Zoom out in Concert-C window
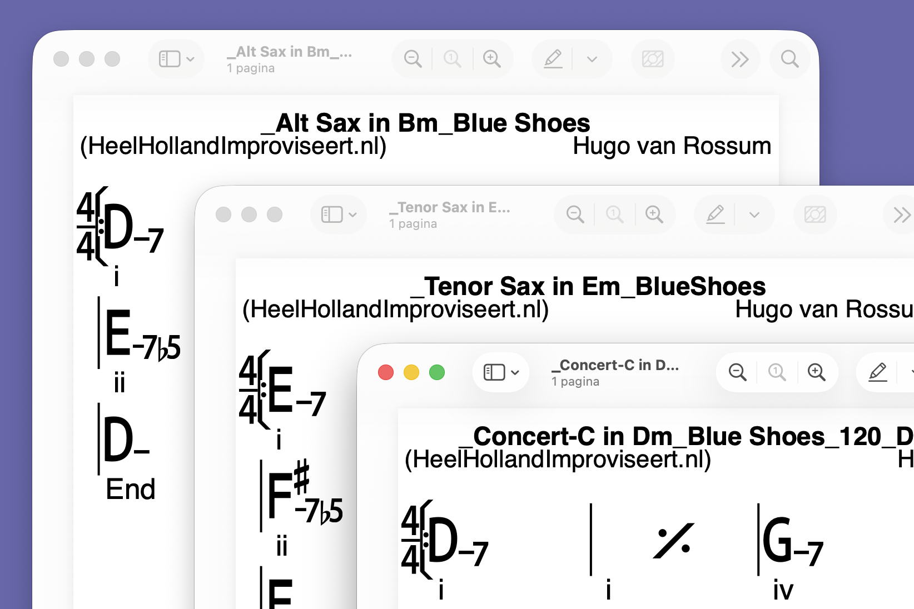Viewport: 914px width, 609px height. point(737,372)
